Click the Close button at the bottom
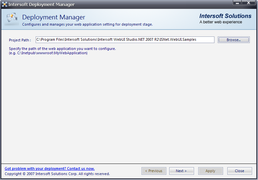The width and height of the screenshot is (258, 180). [x=240, y=171]
